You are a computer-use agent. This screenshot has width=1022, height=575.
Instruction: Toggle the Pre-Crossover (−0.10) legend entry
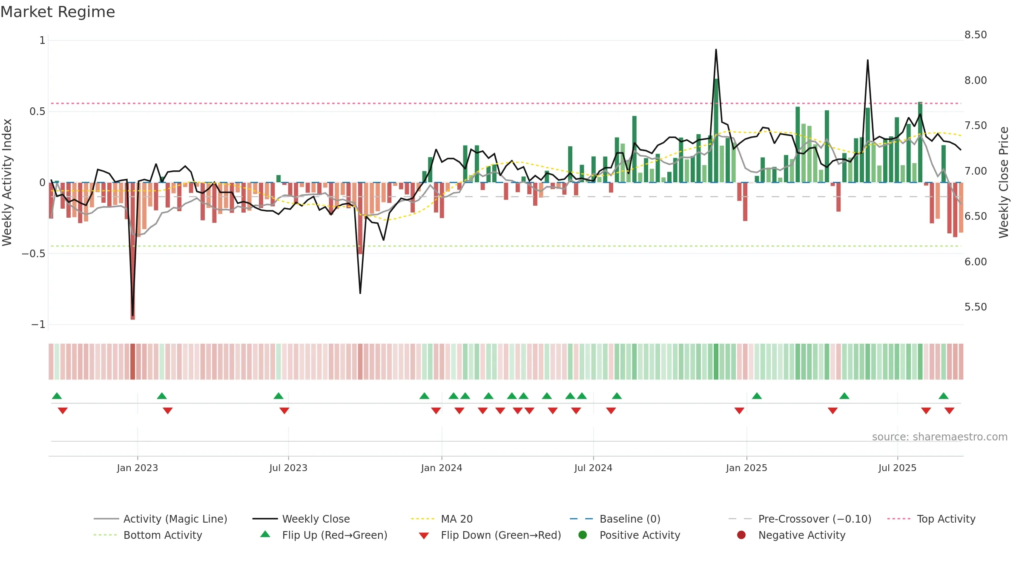coord(800,519)
